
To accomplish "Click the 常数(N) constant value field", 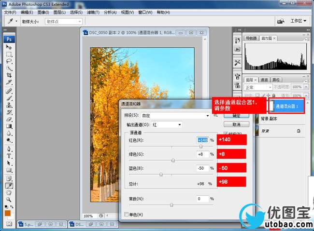I will [202, 199].
